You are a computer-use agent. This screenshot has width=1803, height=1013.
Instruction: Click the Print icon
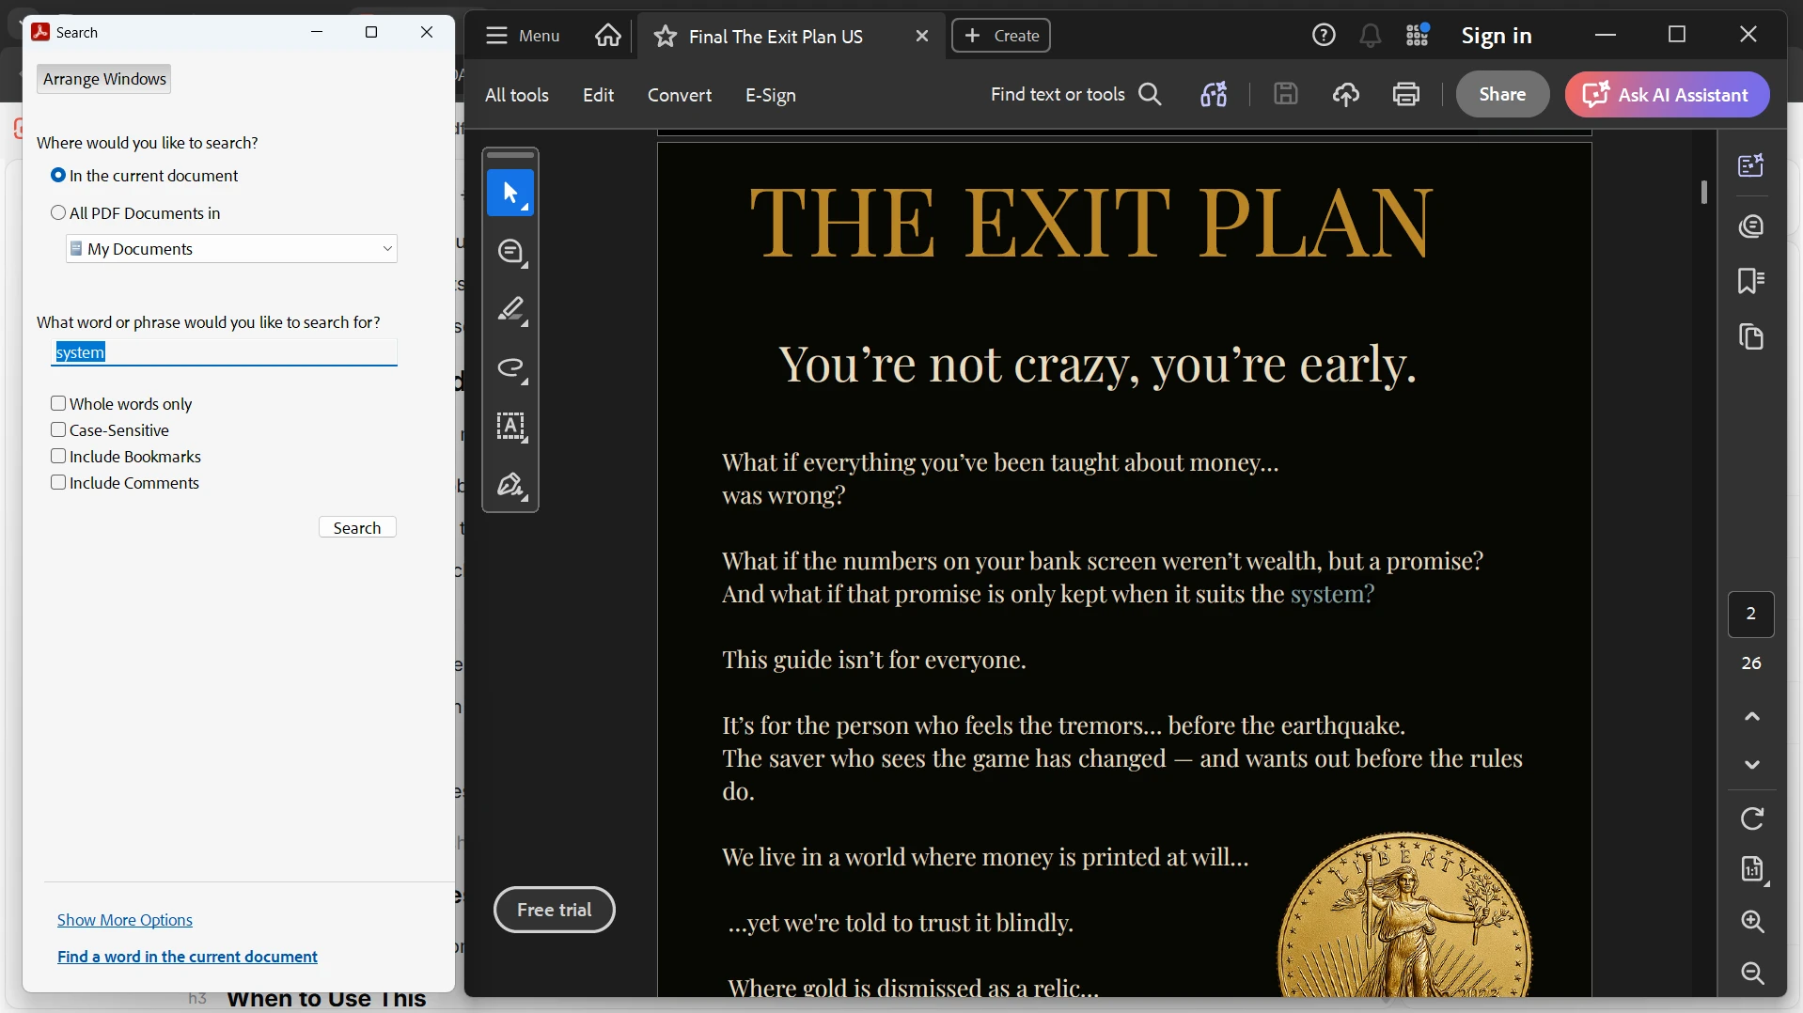click(x=1406, y=95)
